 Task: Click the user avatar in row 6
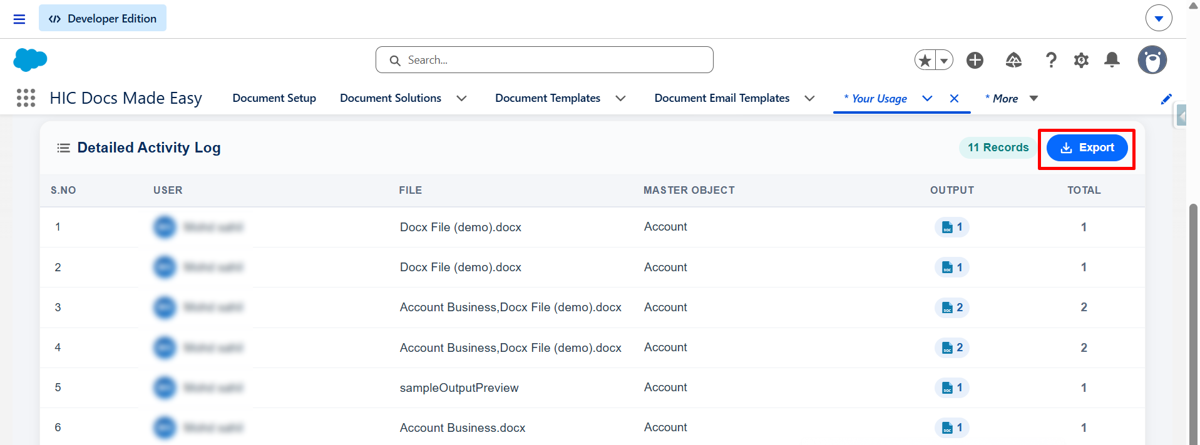(165, 427)
